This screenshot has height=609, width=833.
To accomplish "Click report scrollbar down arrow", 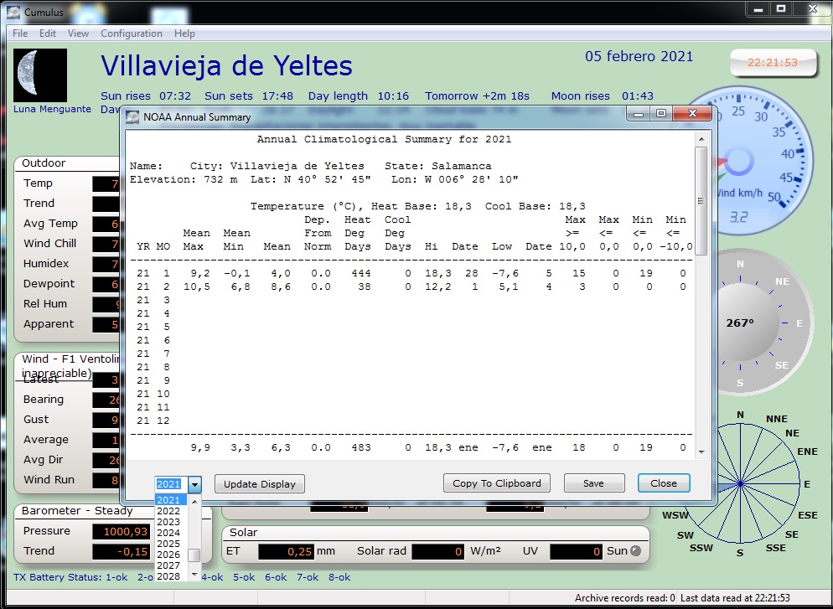I will [701, 452].
